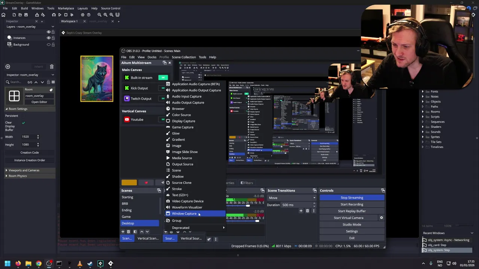Remove transition with trash in Scene Transitions
Screen dimensions: 479x269
(x=308, y=211)
